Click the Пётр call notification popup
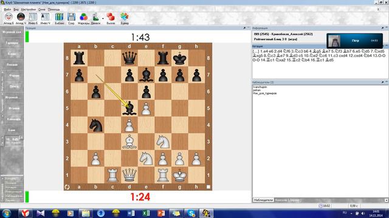389x218 pixels. [354, 41]
